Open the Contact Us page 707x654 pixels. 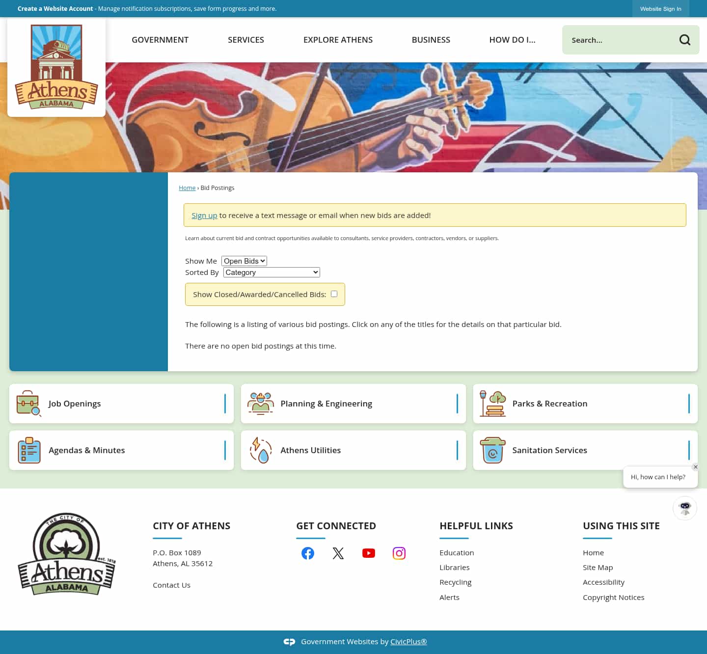pyautogui.click(x=171, y=585)
